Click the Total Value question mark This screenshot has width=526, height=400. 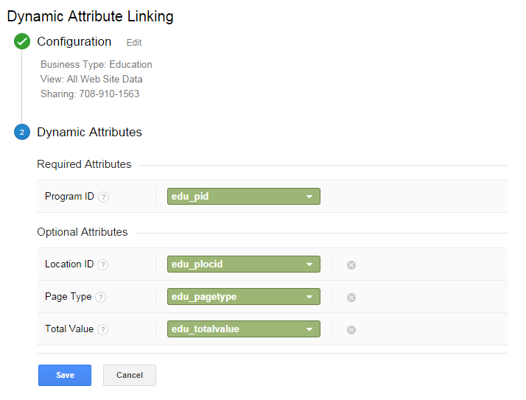click(x=103, y=329)
